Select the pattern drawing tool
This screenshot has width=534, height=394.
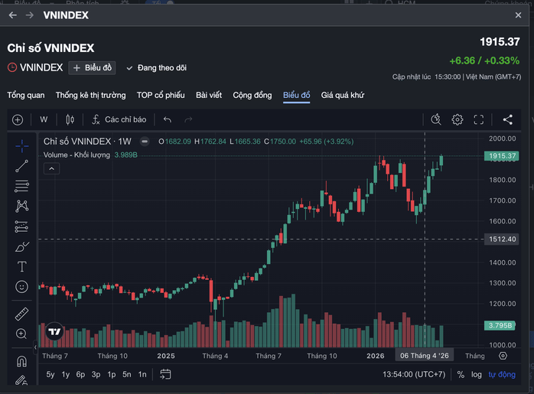(21, 207)
